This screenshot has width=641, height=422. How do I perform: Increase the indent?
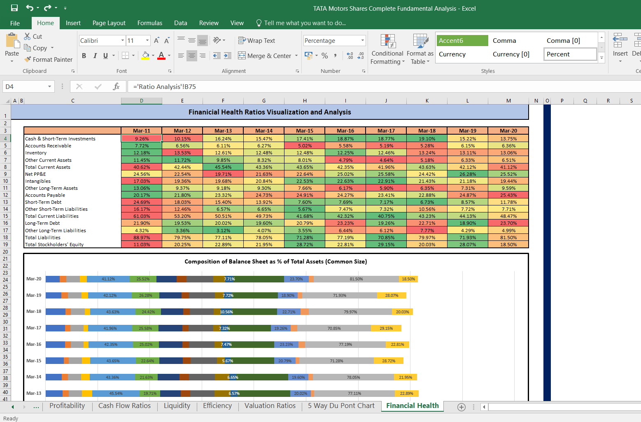(x=228, y=56)
